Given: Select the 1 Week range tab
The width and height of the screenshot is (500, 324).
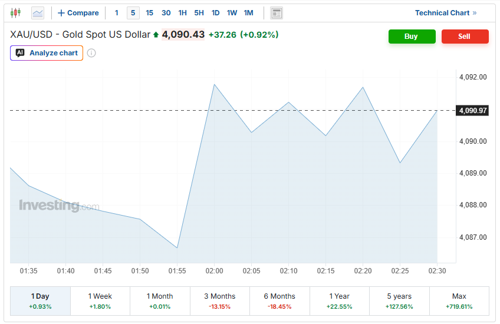Looking at the screenshot, I should (100, 301).
